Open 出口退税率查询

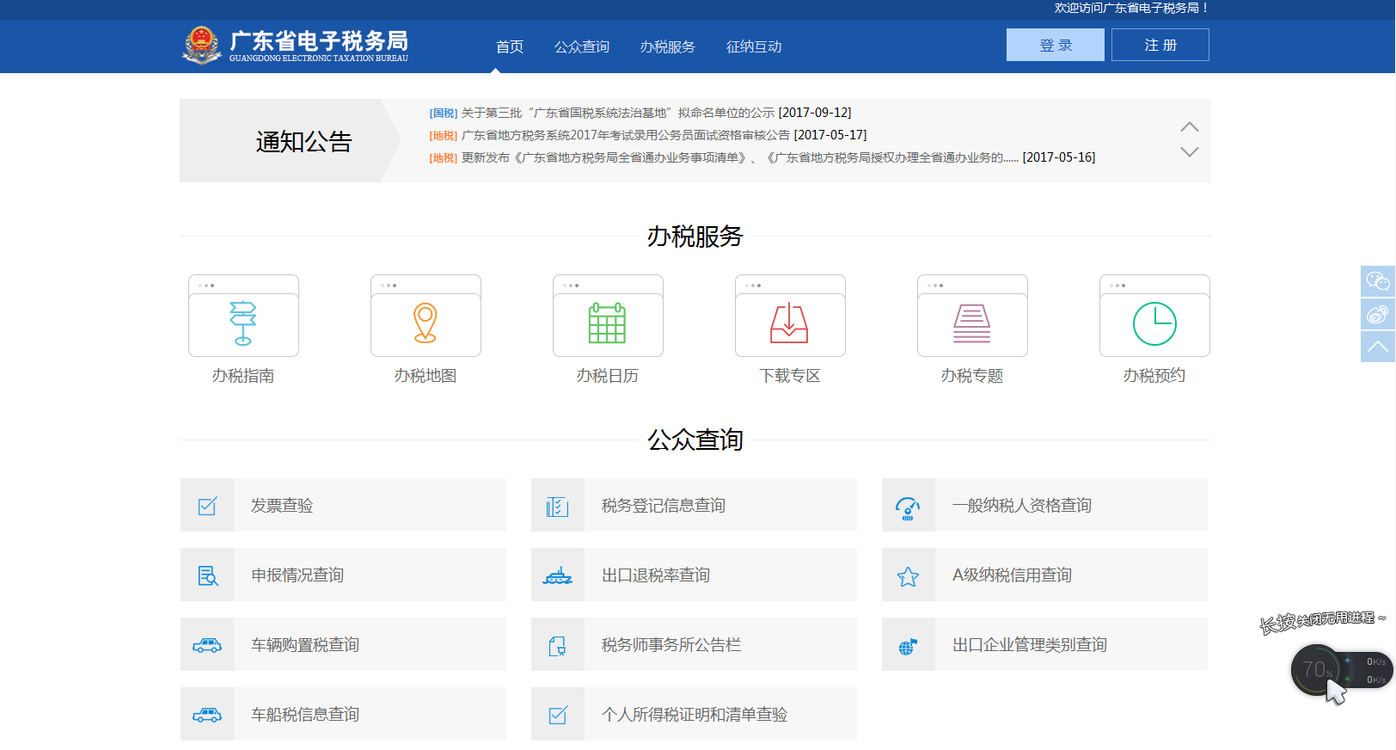[694, 575]
